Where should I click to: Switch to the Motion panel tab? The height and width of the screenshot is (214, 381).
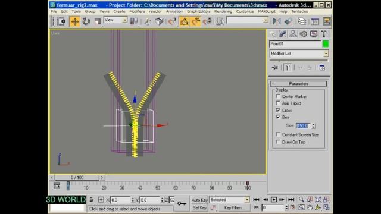coord(303,34)
